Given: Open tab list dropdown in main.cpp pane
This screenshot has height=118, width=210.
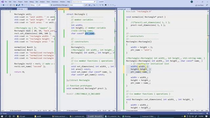Looking at the screenshot, I should pos(54,9).
